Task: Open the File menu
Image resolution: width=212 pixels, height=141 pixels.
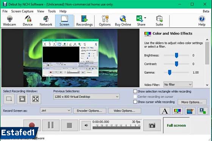Action: tap(5, 11)
